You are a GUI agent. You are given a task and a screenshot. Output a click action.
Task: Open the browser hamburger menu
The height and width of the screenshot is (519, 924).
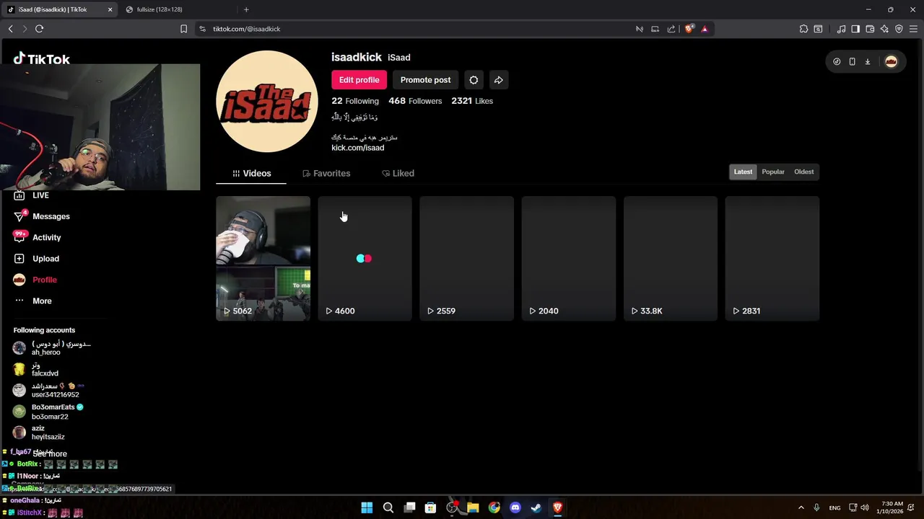pos(913,29)
